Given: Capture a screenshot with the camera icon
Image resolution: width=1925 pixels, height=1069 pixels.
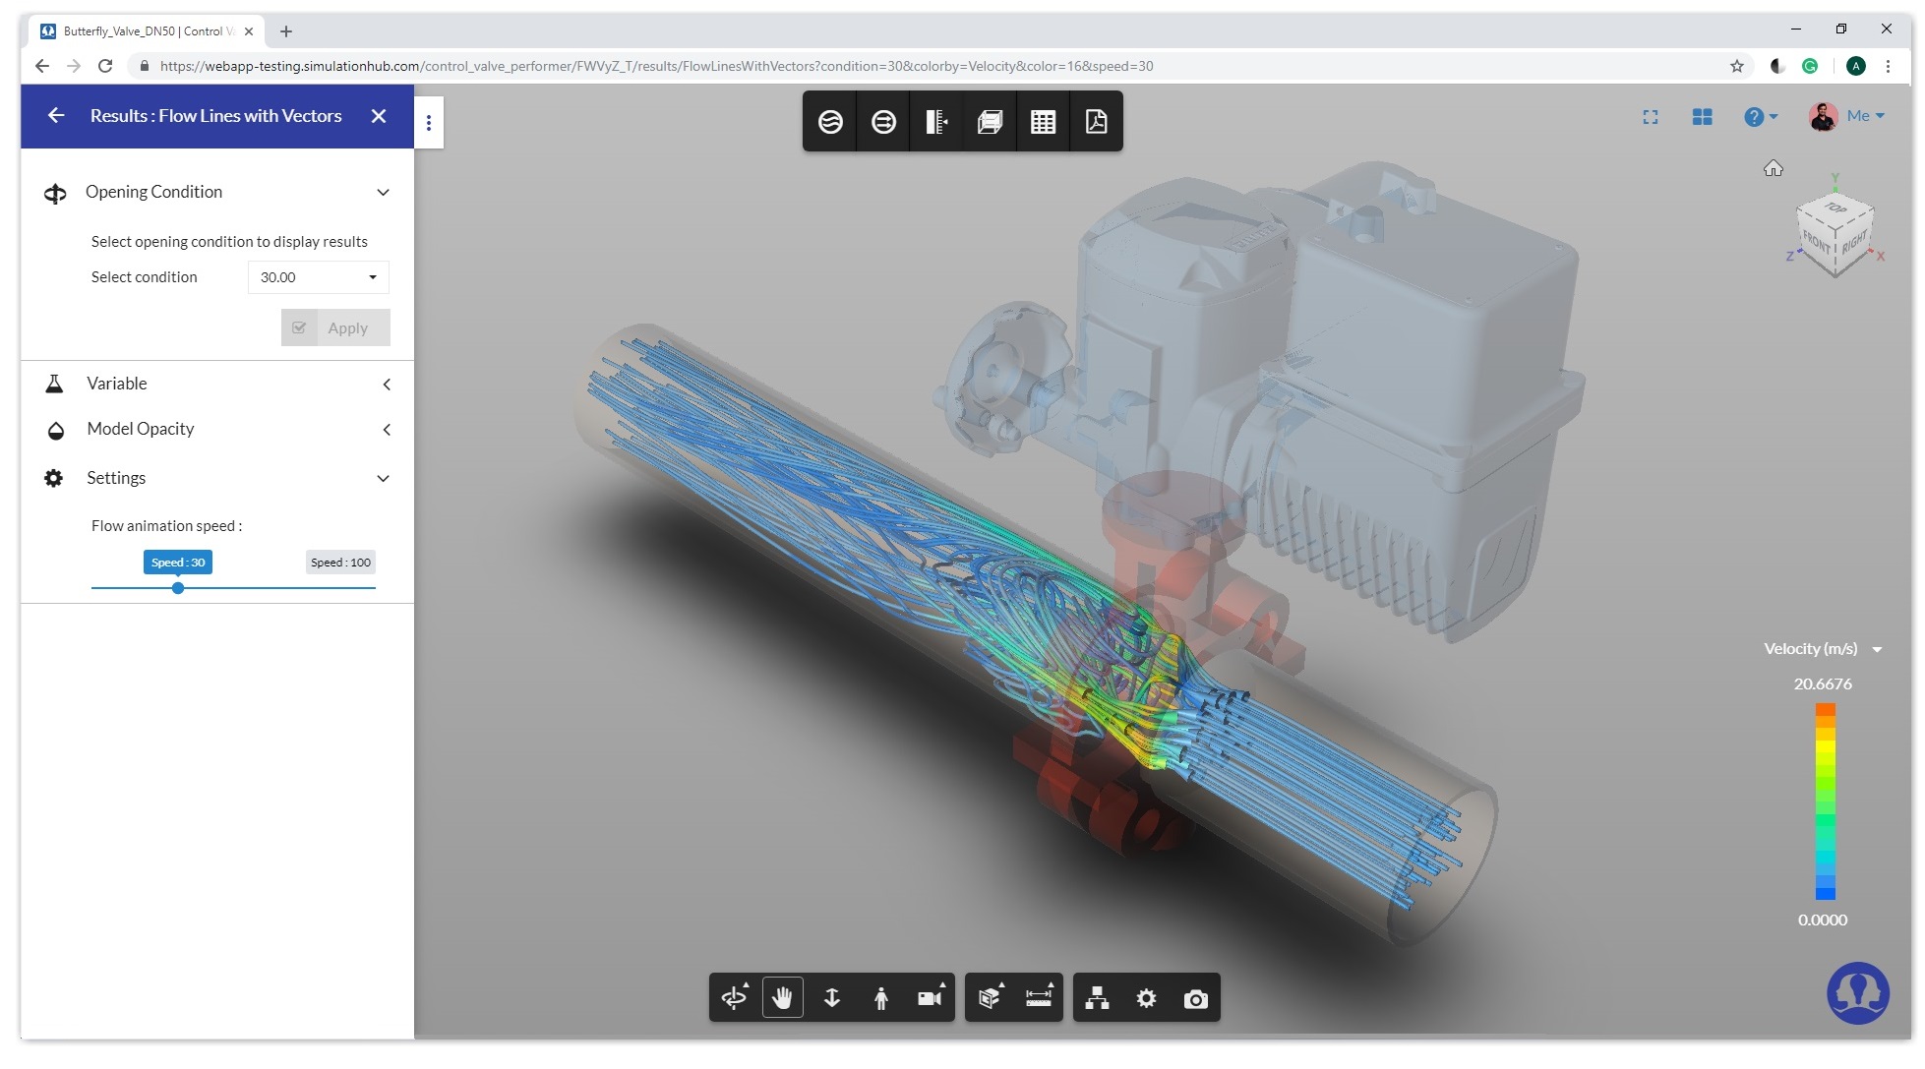Looking at the screenshot, I should pos(1196,998).
